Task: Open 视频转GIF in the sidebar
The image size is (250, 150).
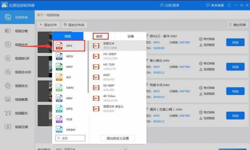Action: tap(17, 58)
